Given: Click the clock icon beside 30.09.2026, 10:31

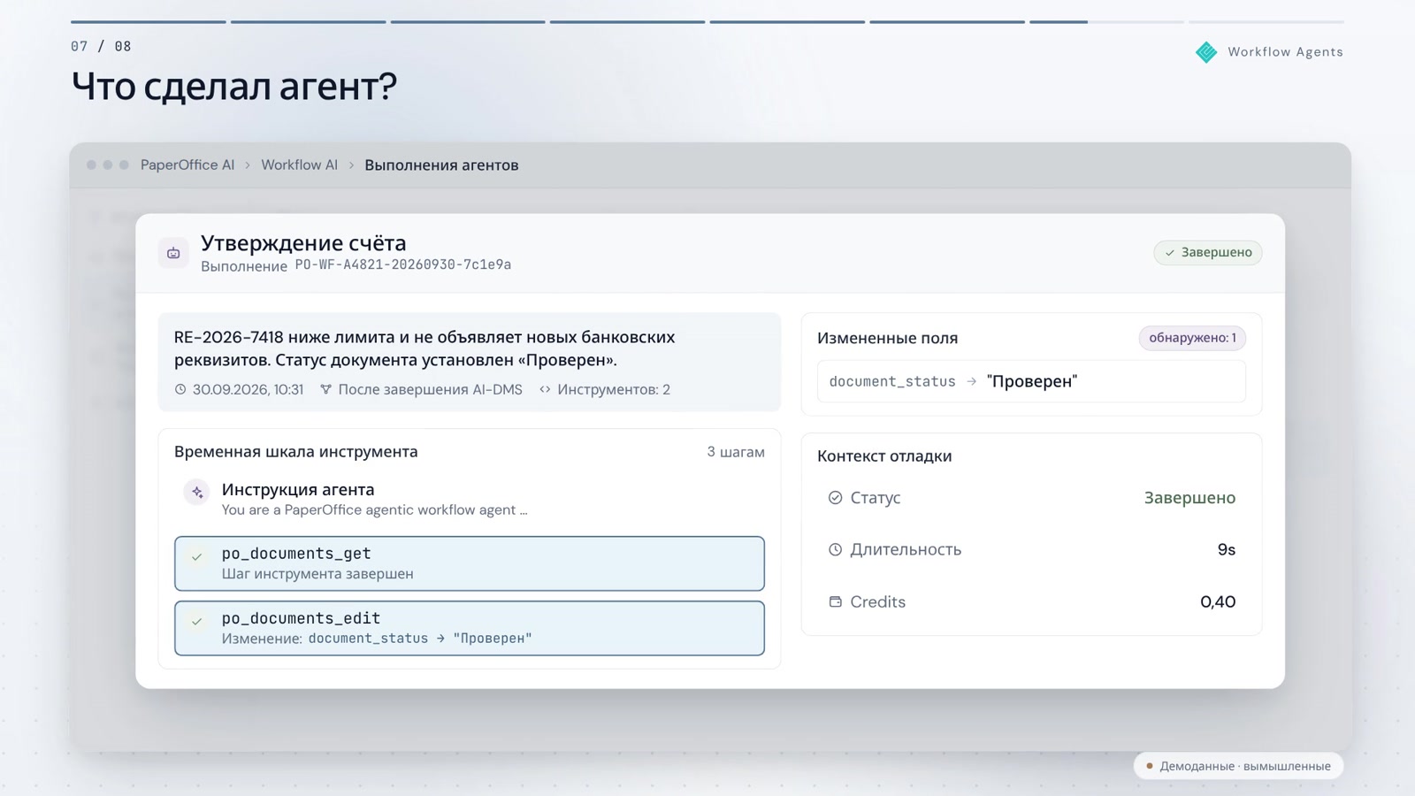Looking at the screenshot, I should click(180, 389).
